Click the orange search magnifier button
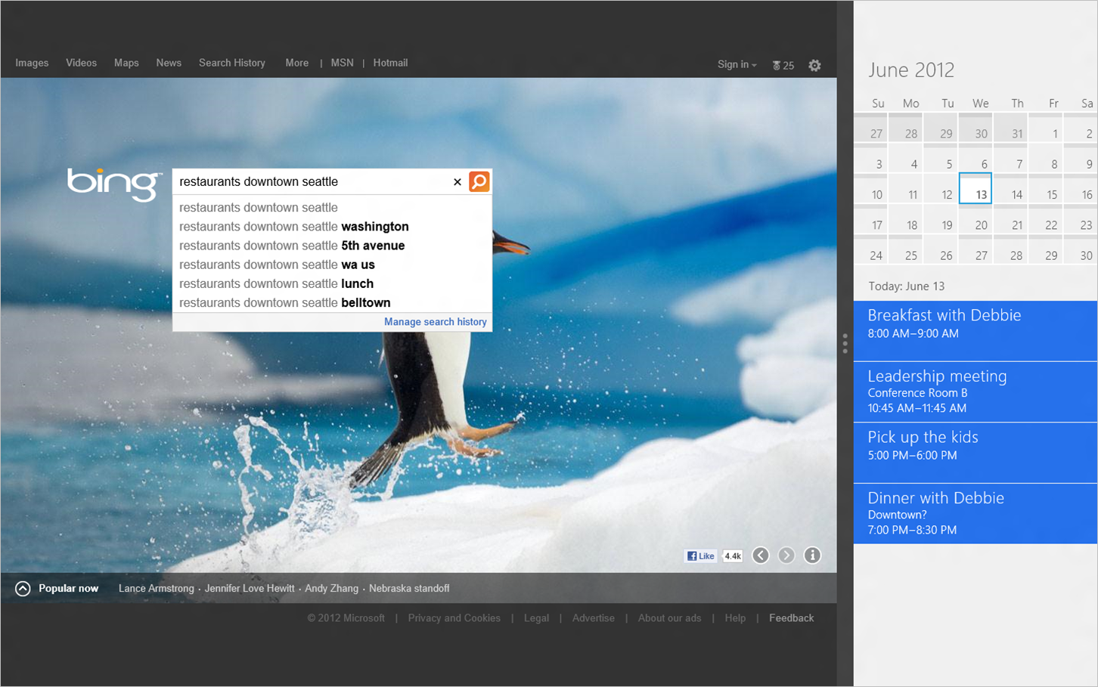The image size is (1098, 687). [x=479, y=181]
